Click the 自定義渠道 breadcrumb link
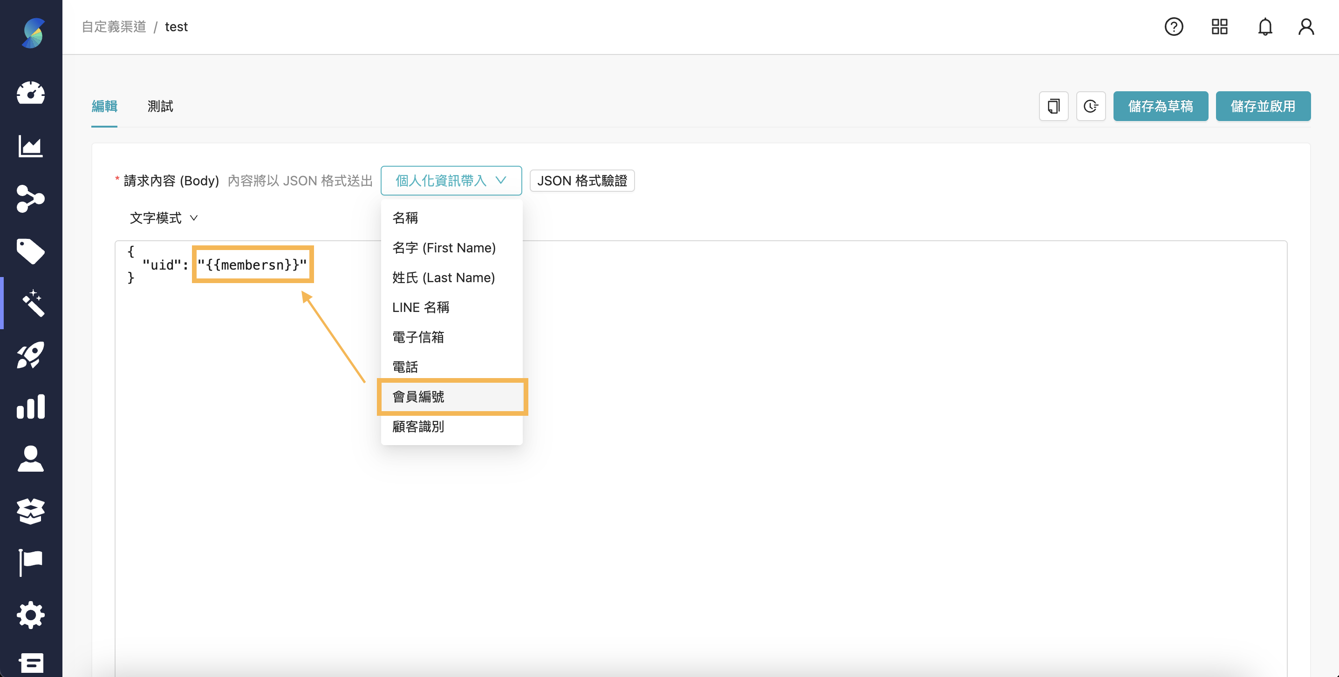The image size is (1339, 677). [113, 27]
